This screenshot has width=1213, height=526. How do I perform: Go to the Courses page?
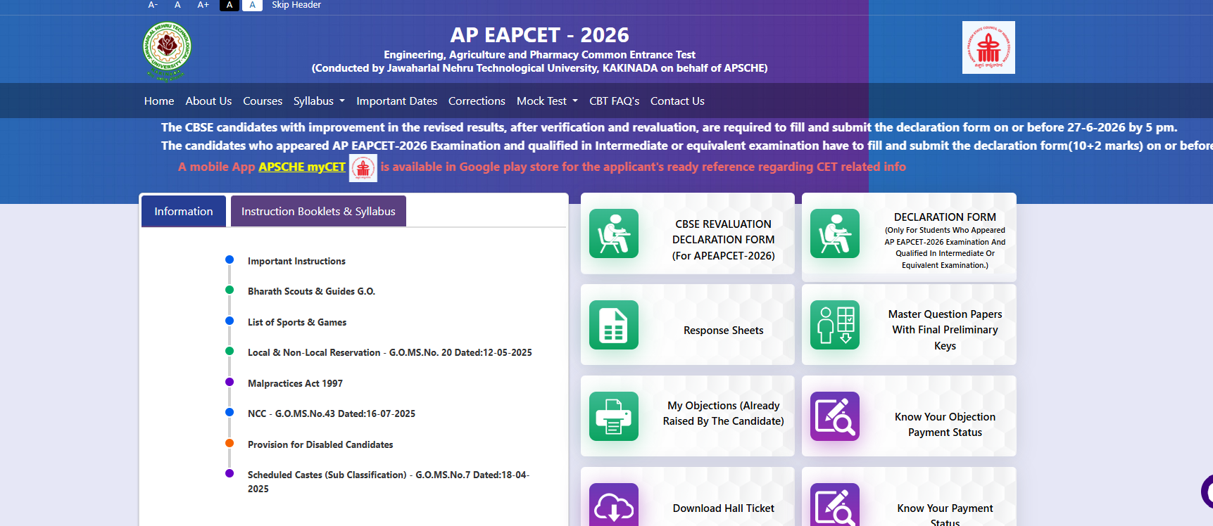tap(263, 101)
